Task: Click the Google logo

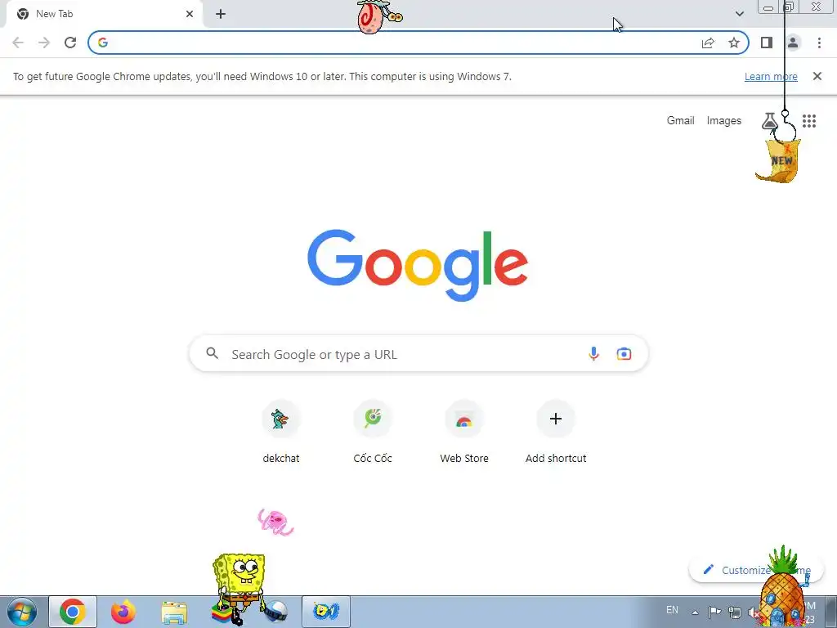Action: 418,266
